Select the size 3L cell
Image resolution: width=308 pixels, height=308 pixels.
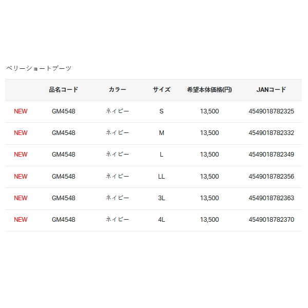pyautogui.click(x=162, y=198)
